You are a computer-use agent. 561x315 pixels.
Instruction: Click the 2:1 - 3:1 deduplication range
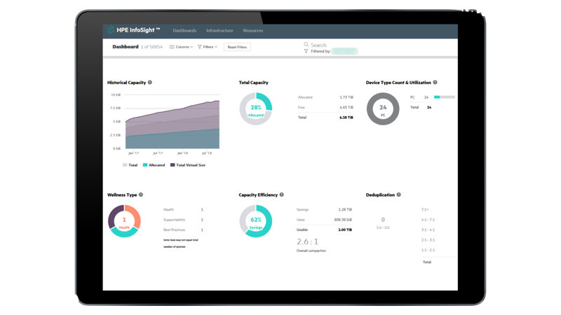click(x=428, y=240)
